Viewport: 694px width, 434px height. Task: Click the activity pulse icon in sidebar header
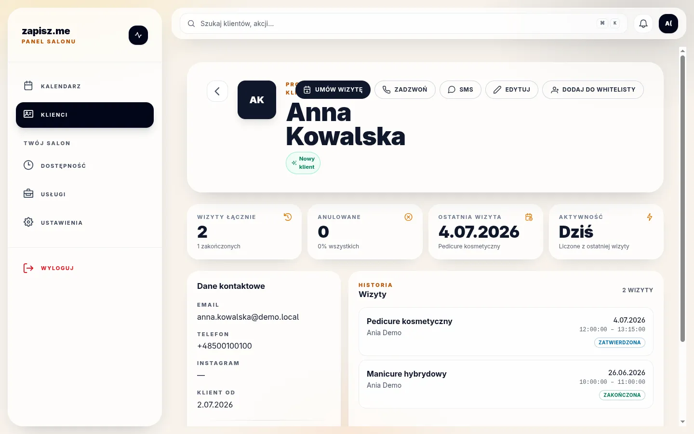coord(138,35)
